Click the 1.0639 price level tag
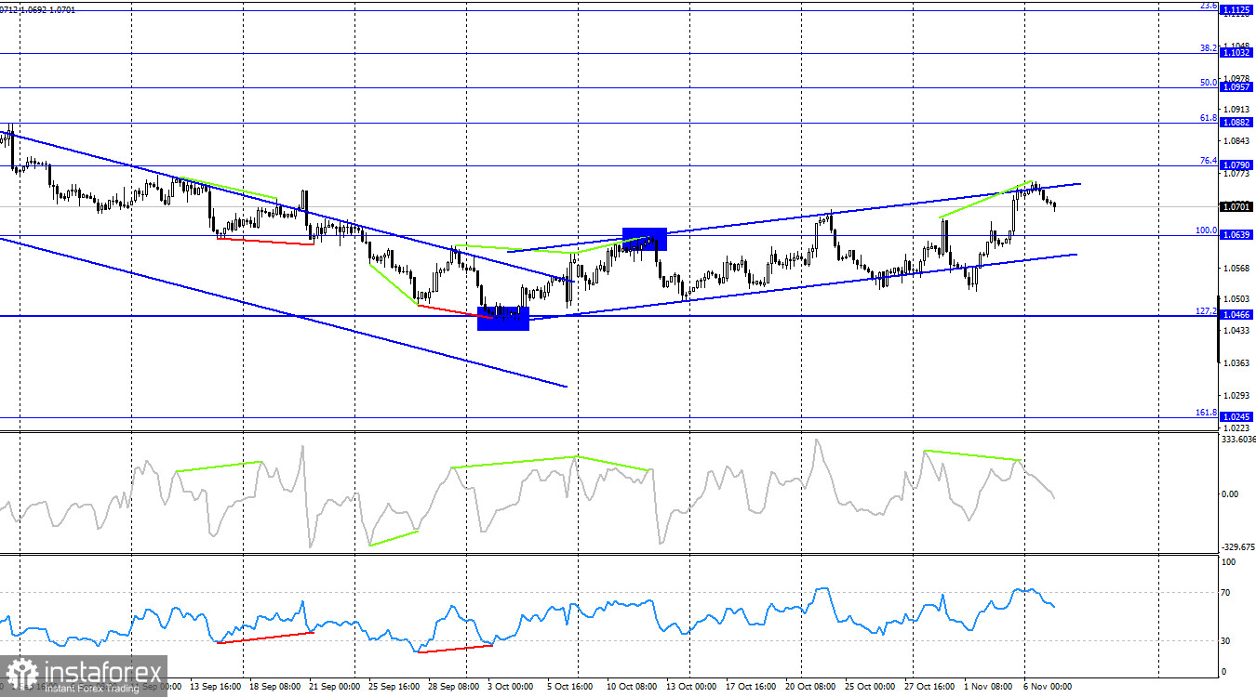The height and width of the screenshot is (697, 1256). [1236, 235]
